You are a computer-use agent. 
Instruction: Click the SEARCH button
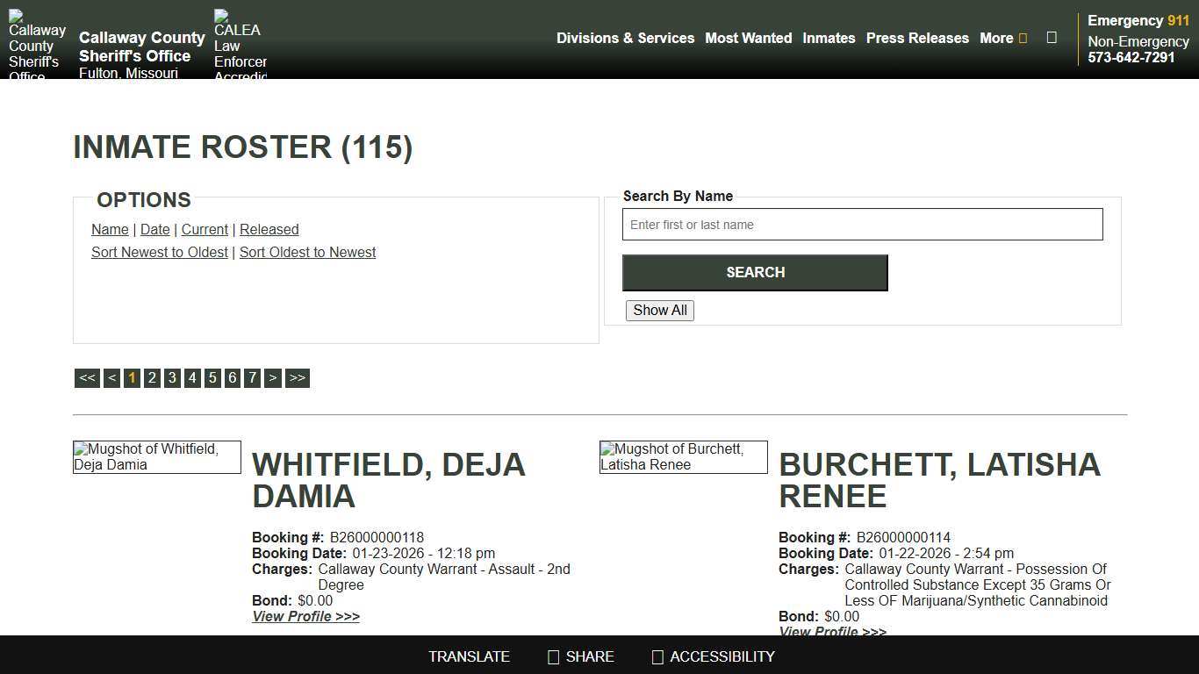tap(754, 272)
